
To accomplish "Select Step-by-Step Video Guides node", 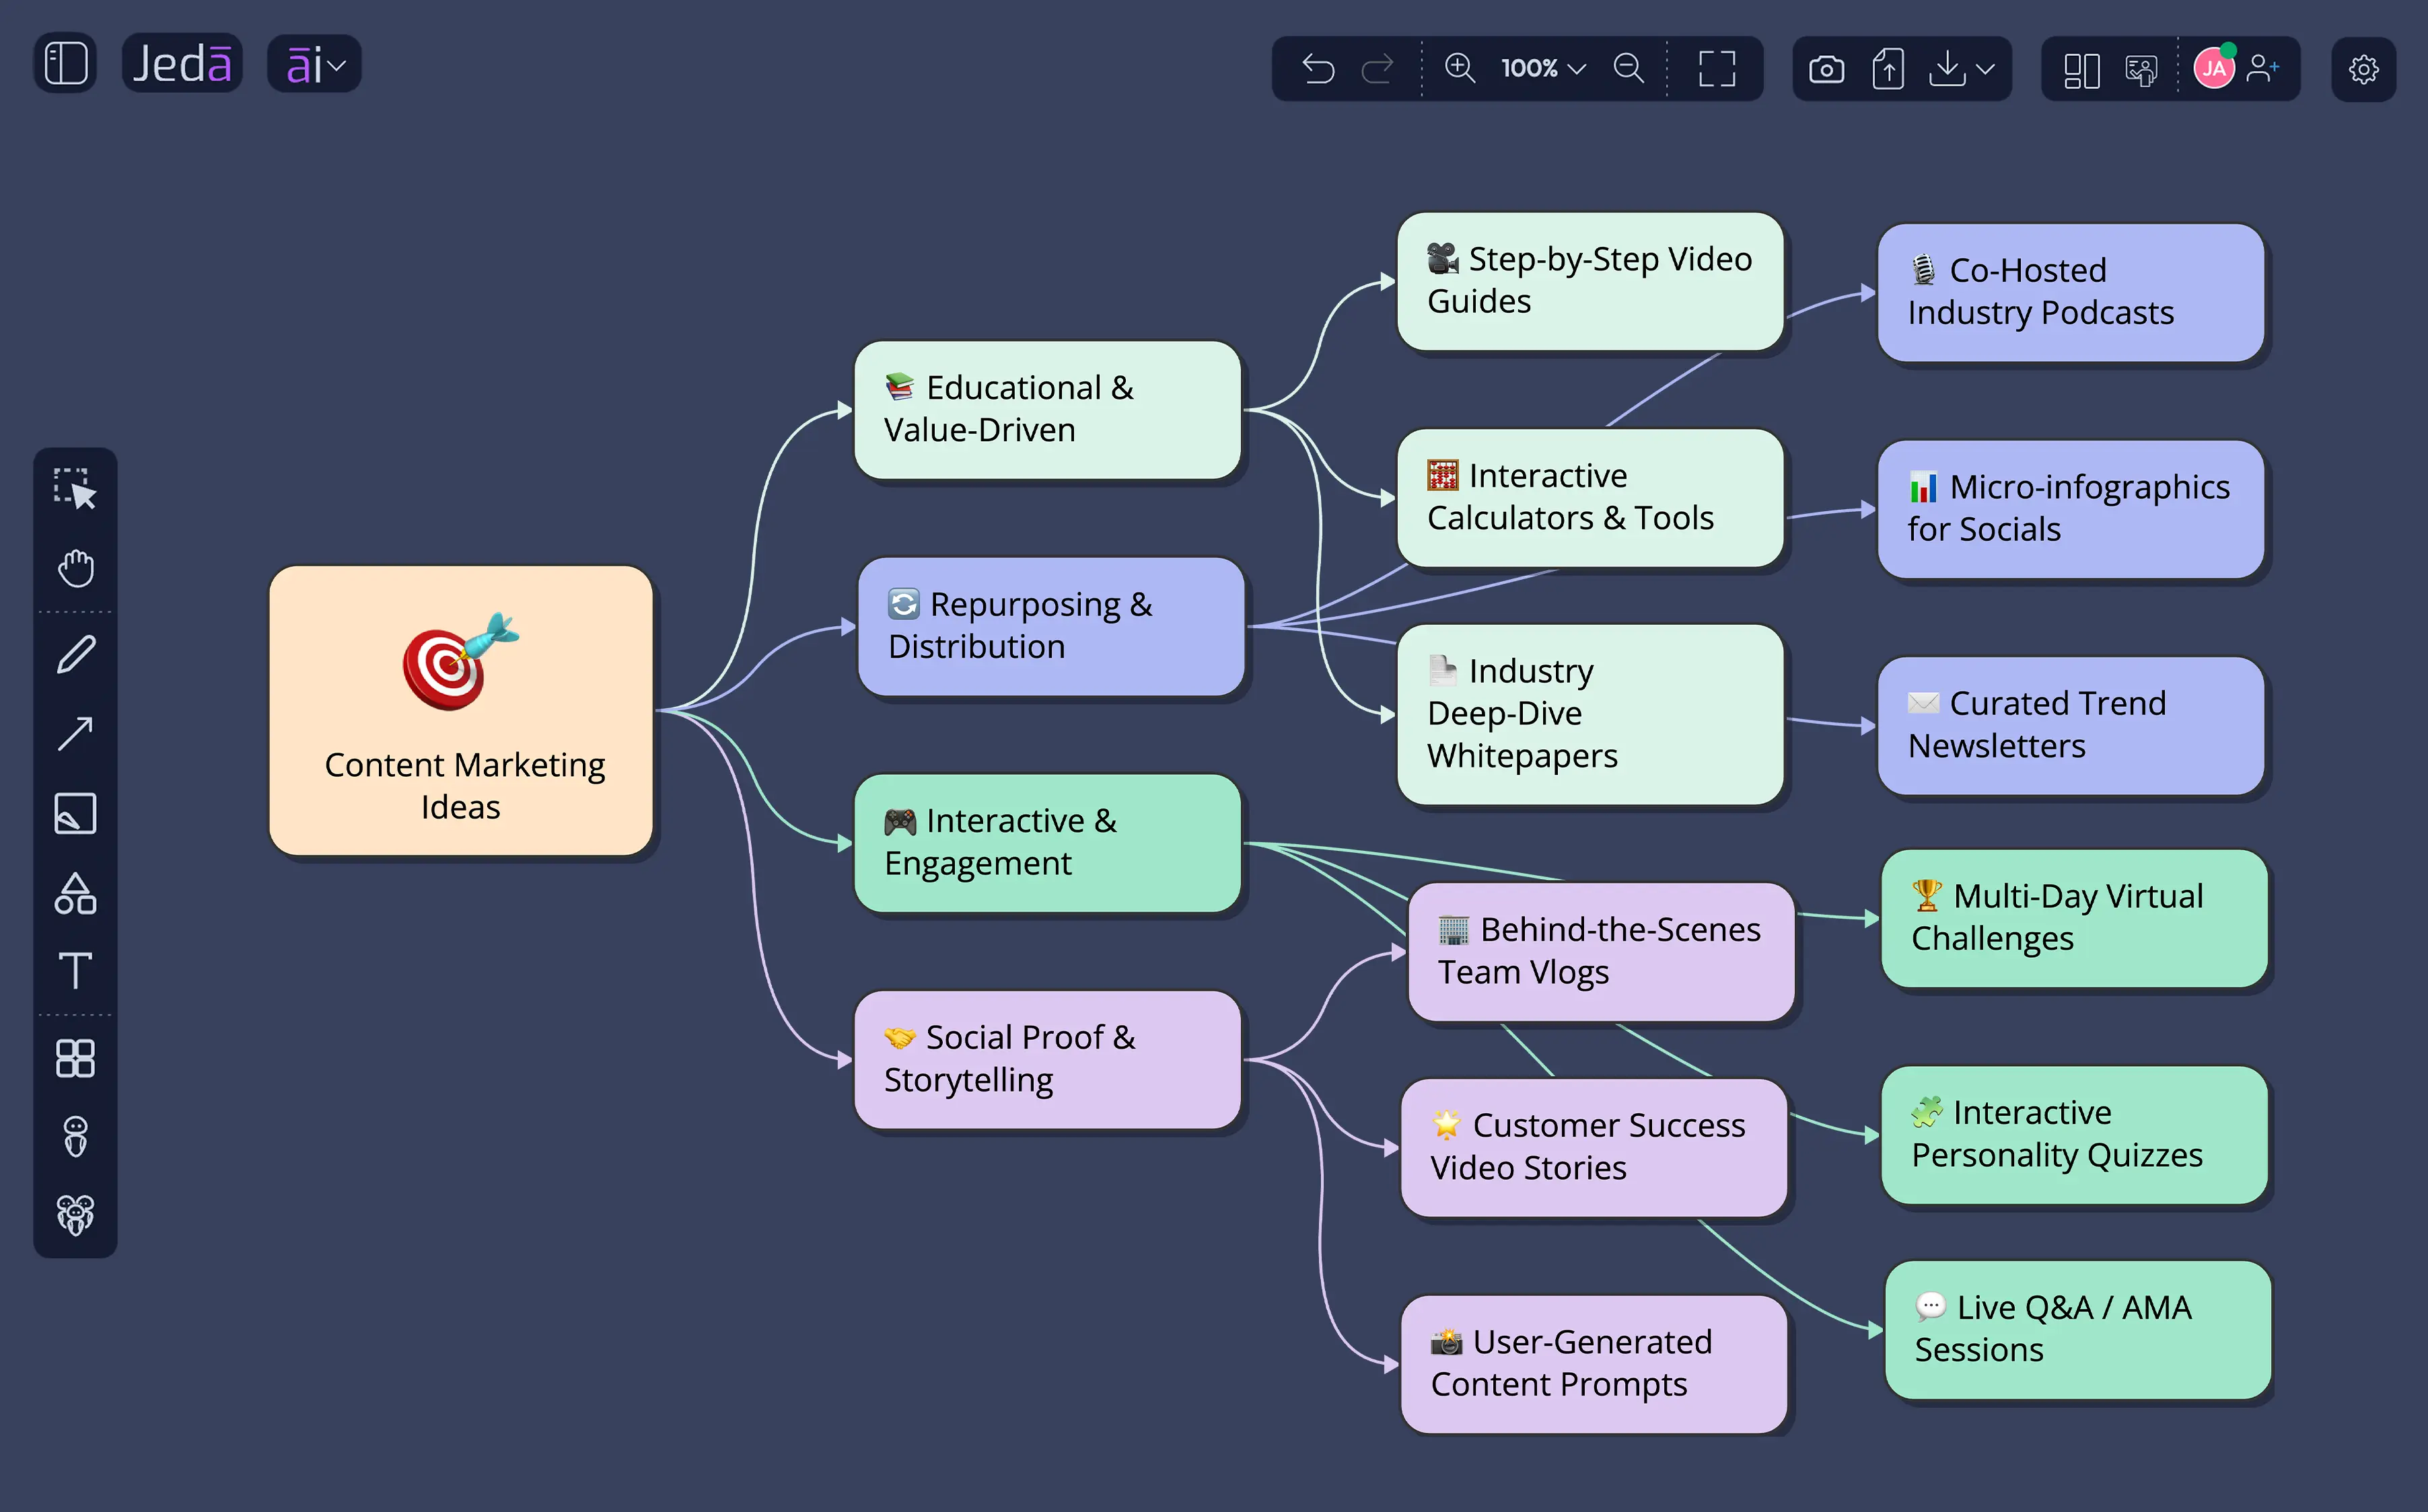I will point(1591,281).
